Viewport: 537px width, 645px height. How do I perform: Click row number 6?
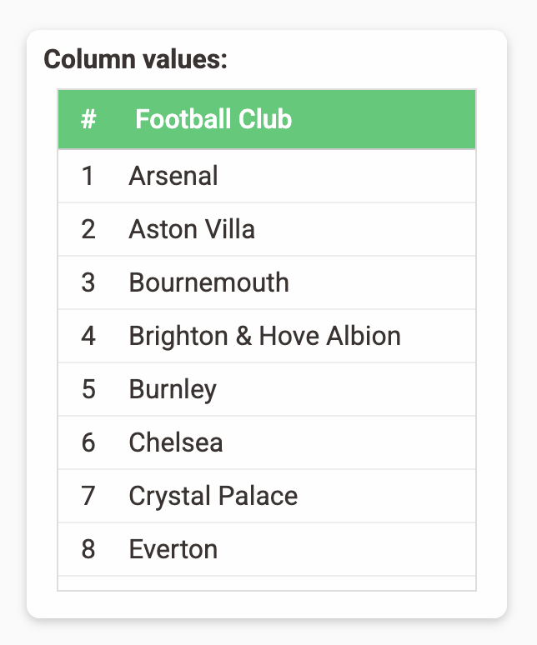(88, 442)
